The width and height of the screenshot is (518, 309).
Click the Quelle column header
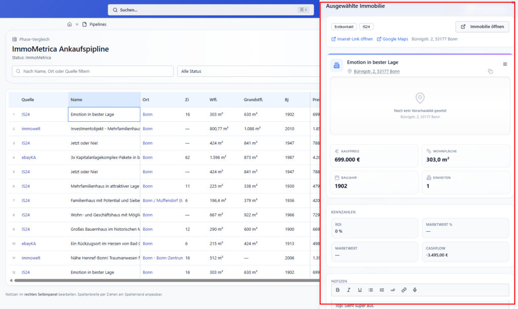28,99
